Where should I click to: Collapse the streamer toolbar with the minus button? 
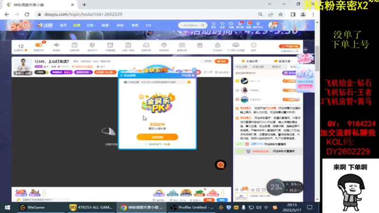(x=306, y=50)
